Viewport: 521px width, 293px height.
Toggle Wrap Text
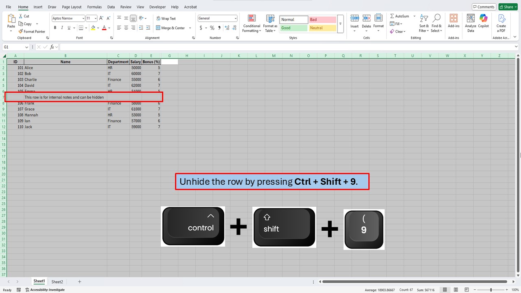166,18
